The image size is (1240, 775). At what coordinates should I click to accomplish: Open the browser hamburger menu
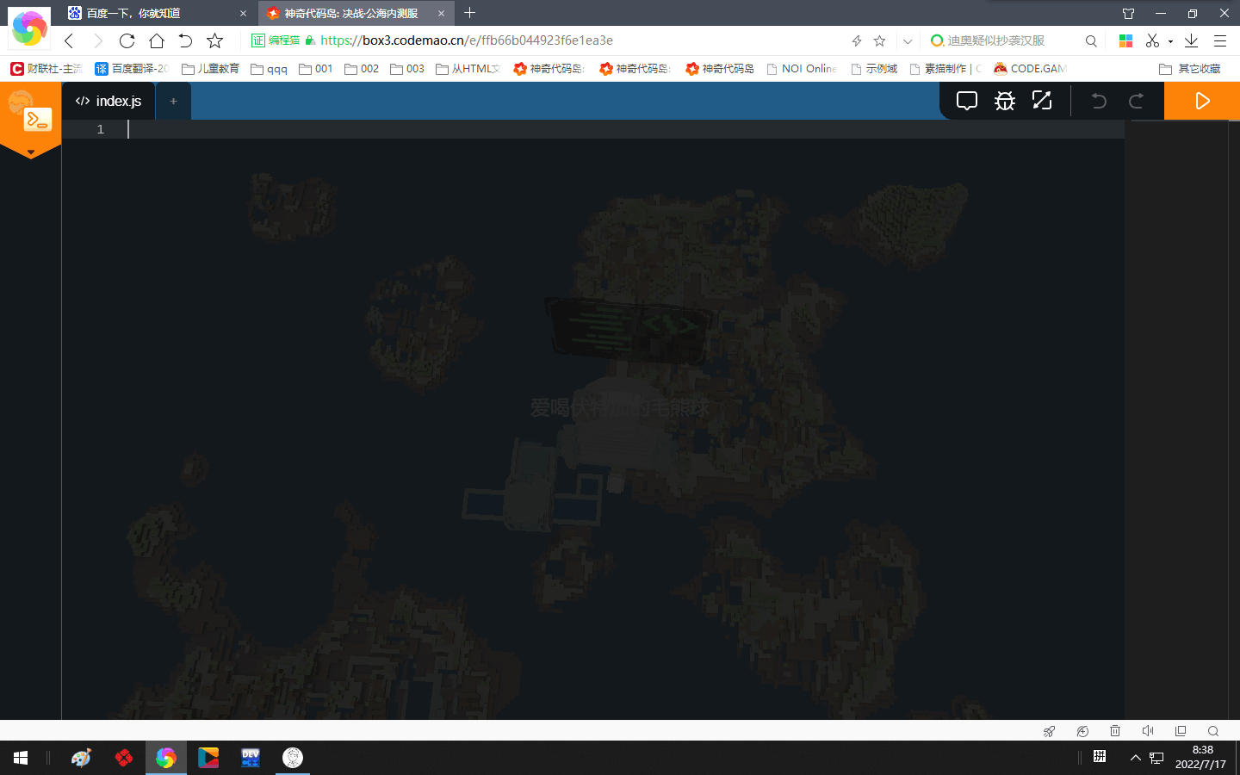tap(1220, 40)
